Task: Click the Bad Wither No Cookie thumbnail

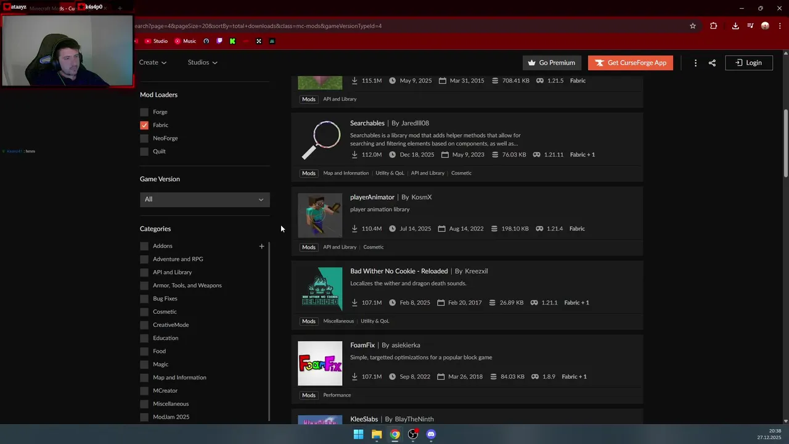Action: [320, 289]
